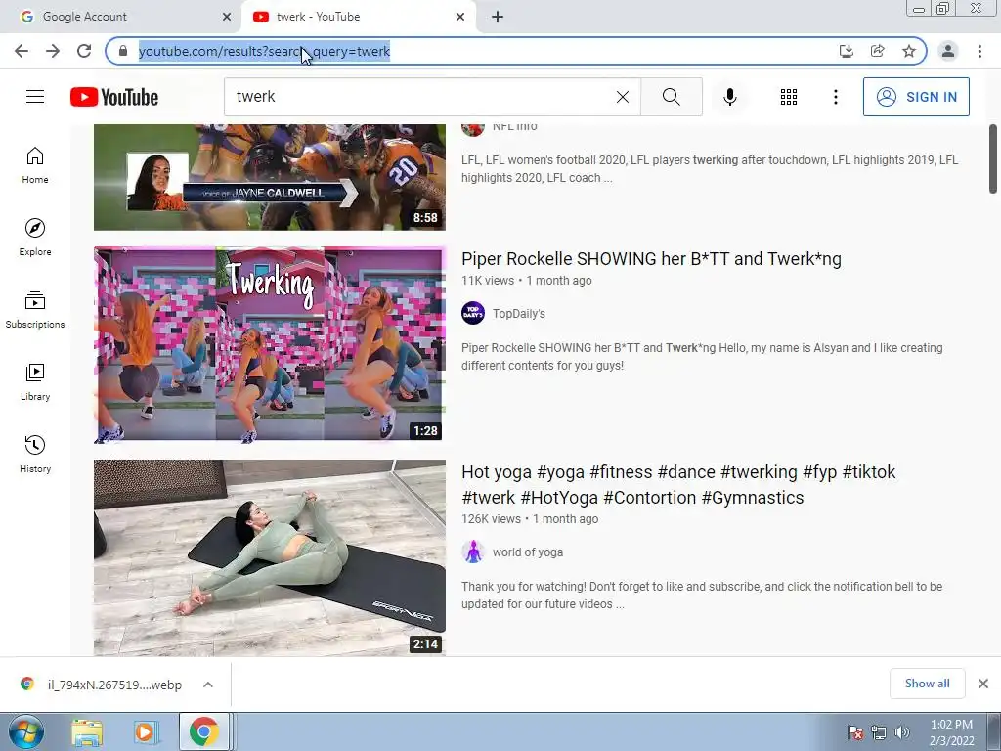Open the LFL video thumbnail with 8:58 duration

click(x=270, y=178)
